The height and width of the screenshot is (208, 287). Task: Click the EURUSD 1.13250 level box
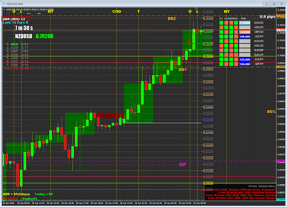[x=245, y=23]
